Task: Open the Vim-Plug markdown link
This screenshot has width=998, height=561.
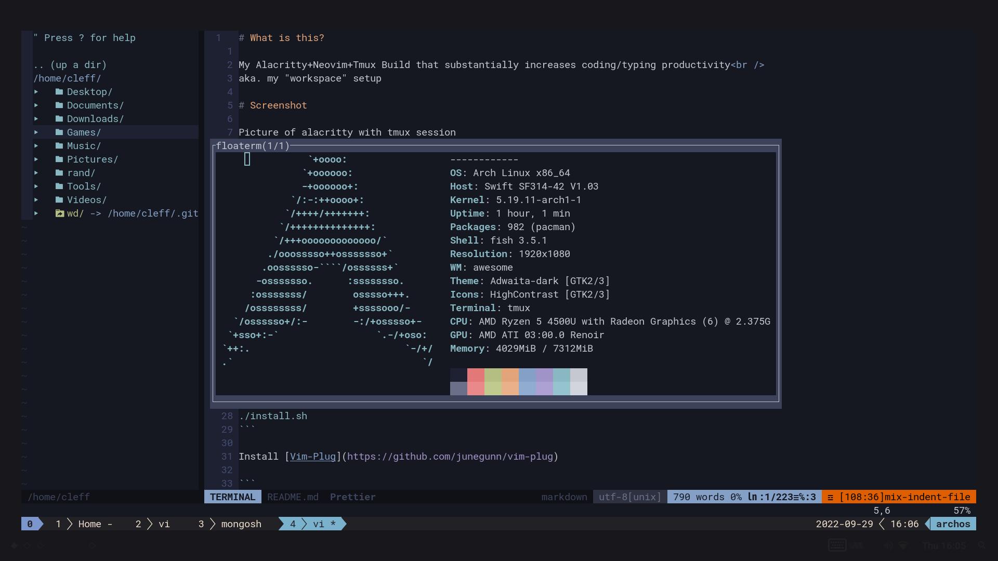Action: (x=313, y=457)
